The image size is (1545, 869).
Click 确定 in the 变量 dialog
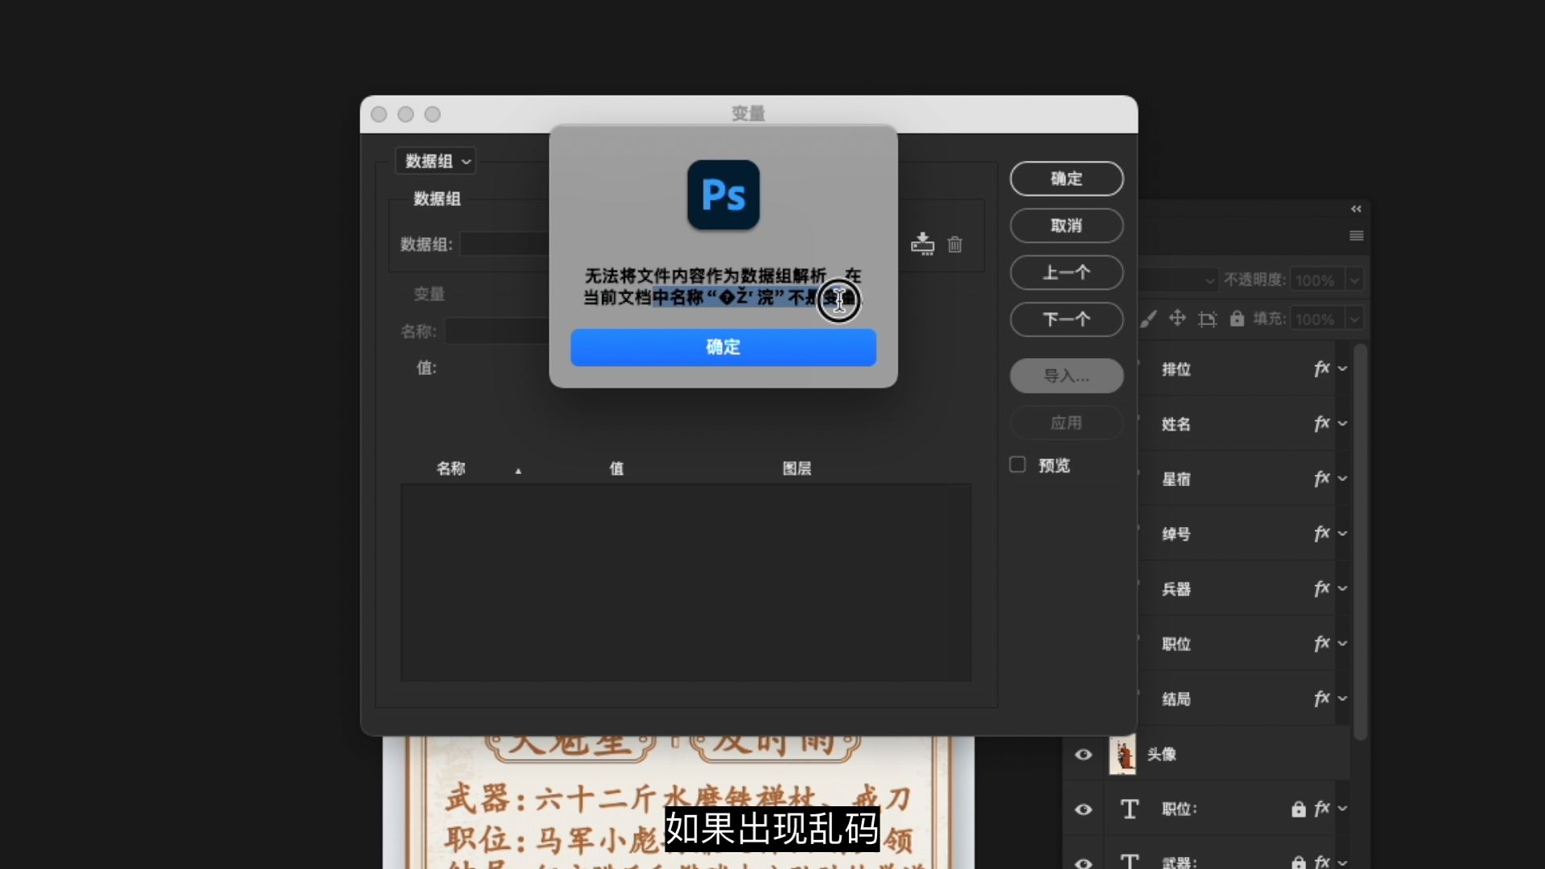[x=1066, y=179]
